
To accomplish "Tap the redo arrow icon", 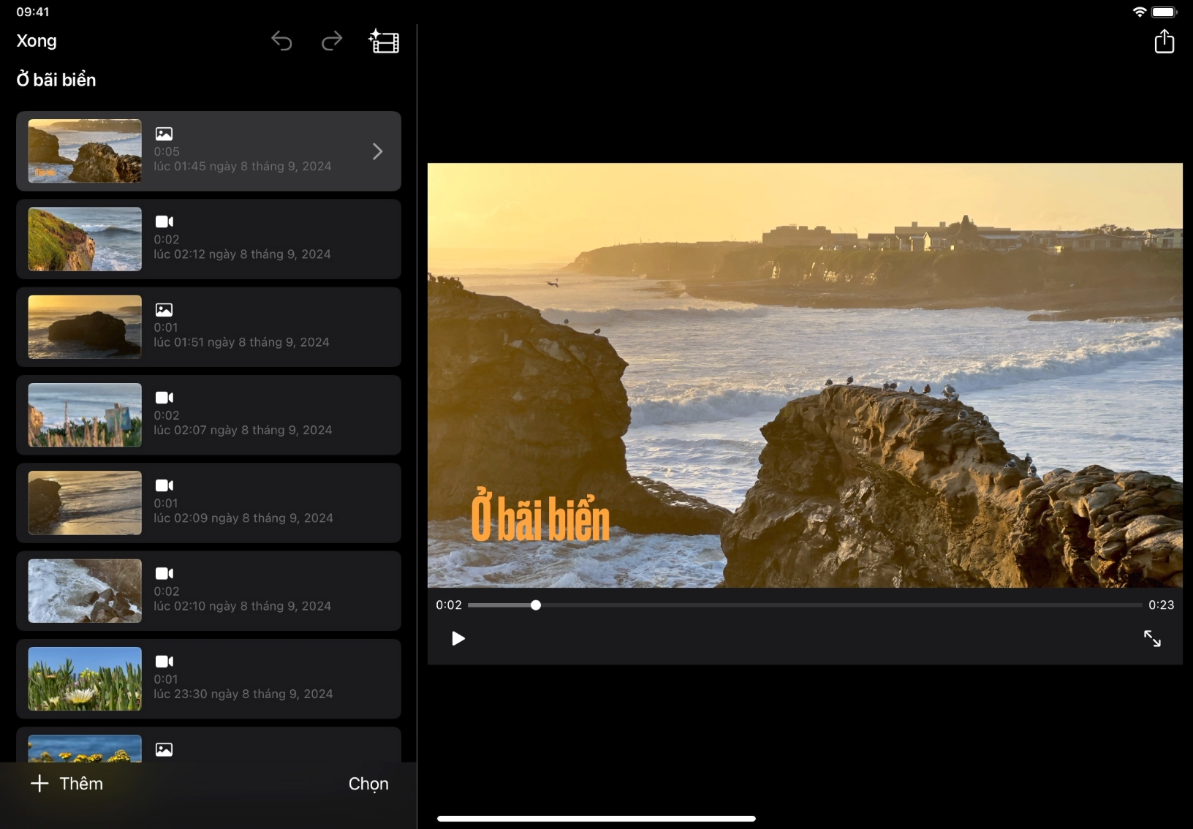I will tap(332, 42).
